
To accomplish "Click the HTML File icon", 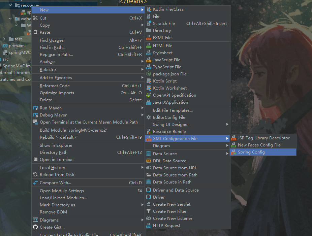I will click(x=149, y=46).
